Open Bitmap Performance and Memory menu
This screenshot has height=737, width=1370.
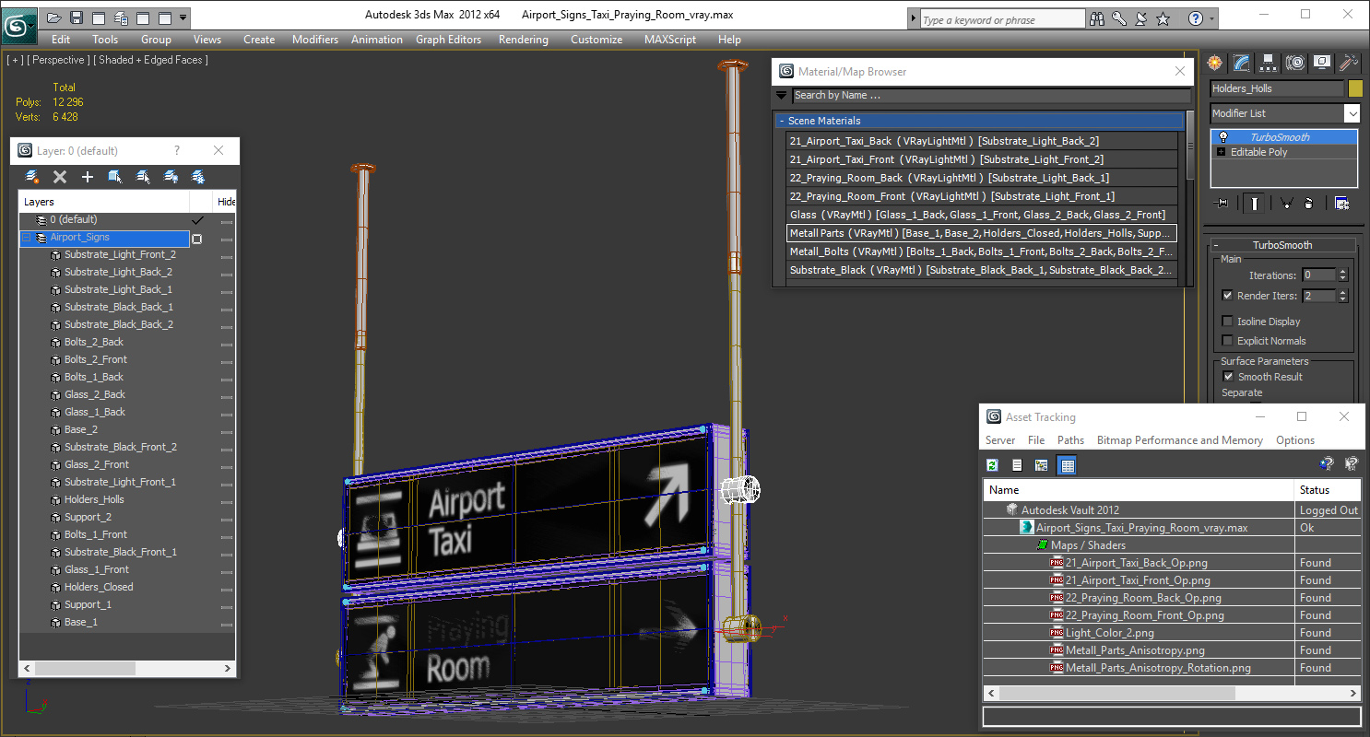[1179, 440]
